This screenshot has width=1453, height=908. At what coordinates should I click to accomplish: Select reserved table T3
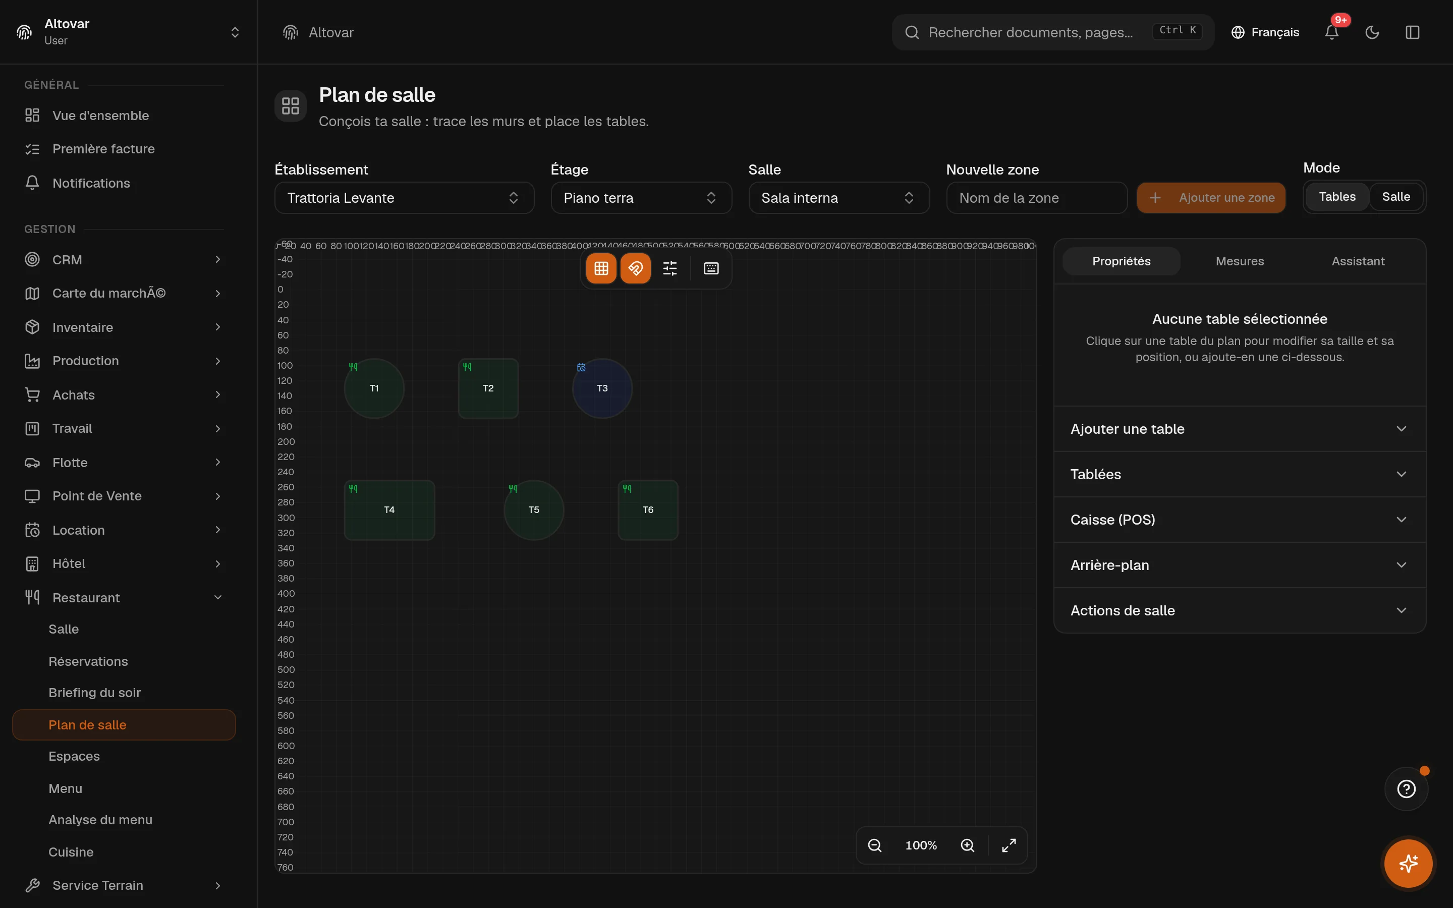[602, 388]
